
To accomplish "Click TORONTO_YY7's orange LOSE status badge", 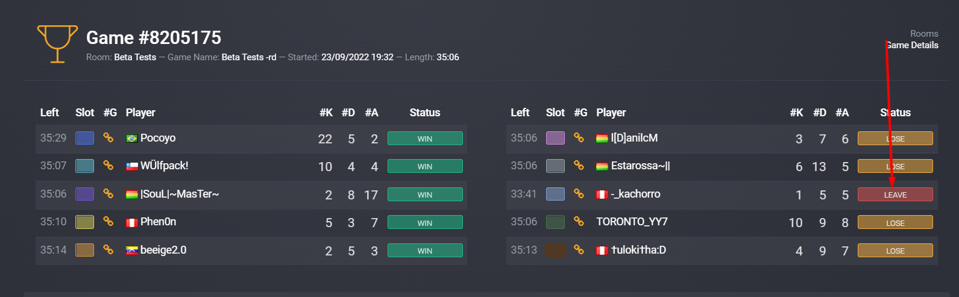I will coord(895,223).
